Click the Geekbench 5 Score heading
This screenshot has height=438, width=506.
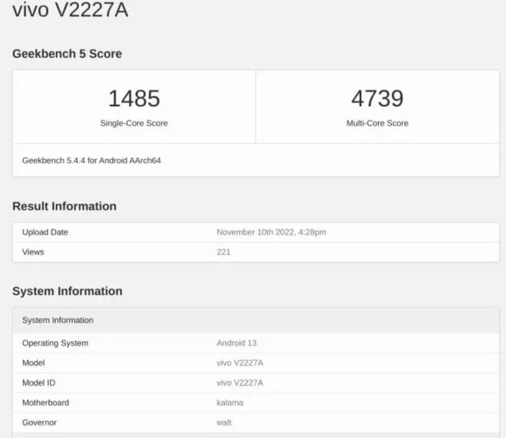click(x=67, y=54)
